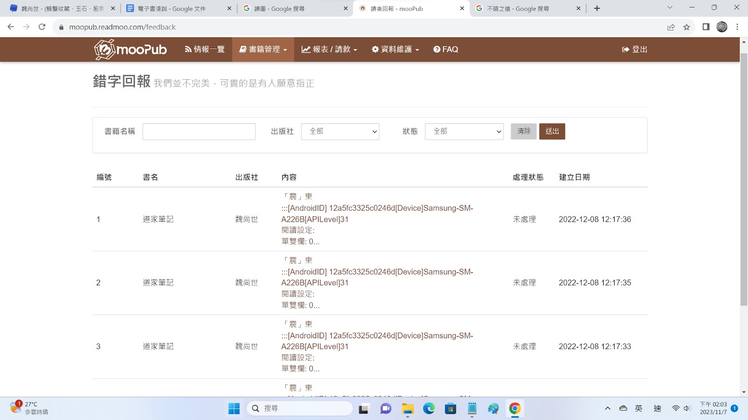Open the tab search chevron
The image size is (748, 420).
(669, 7)
